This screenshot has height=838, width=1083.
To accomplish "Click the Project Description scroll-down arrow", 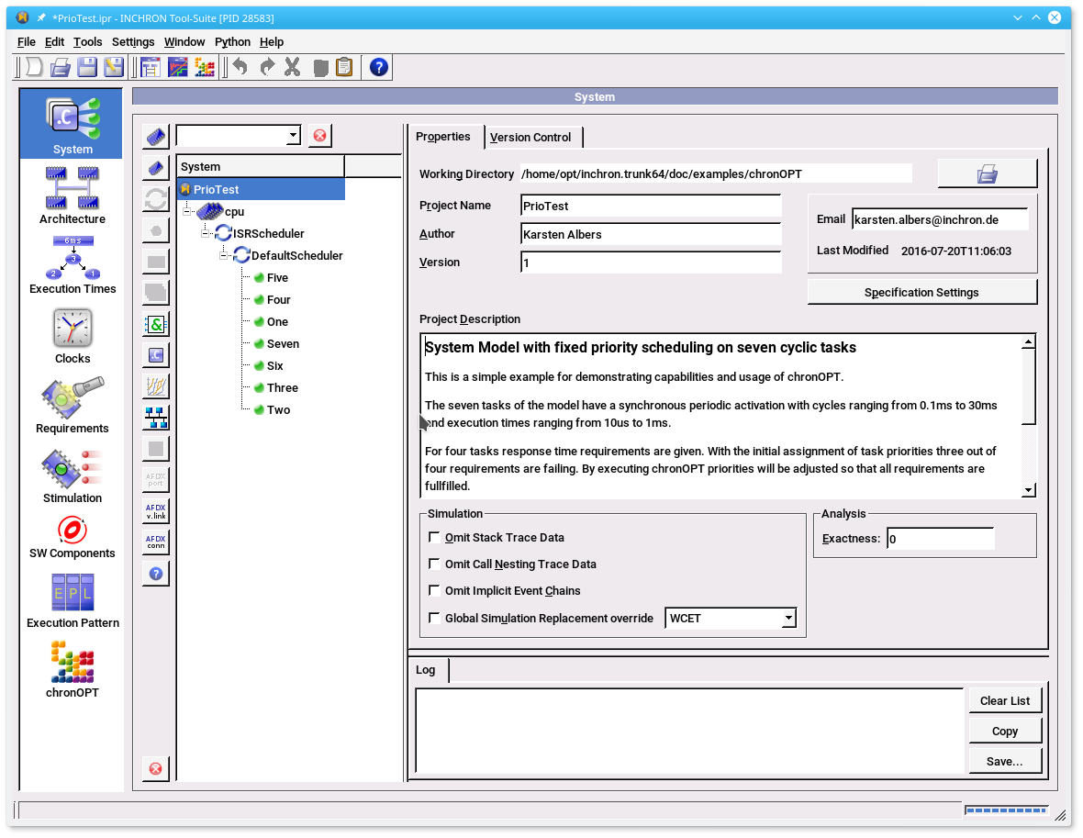I will (1029, 490).
